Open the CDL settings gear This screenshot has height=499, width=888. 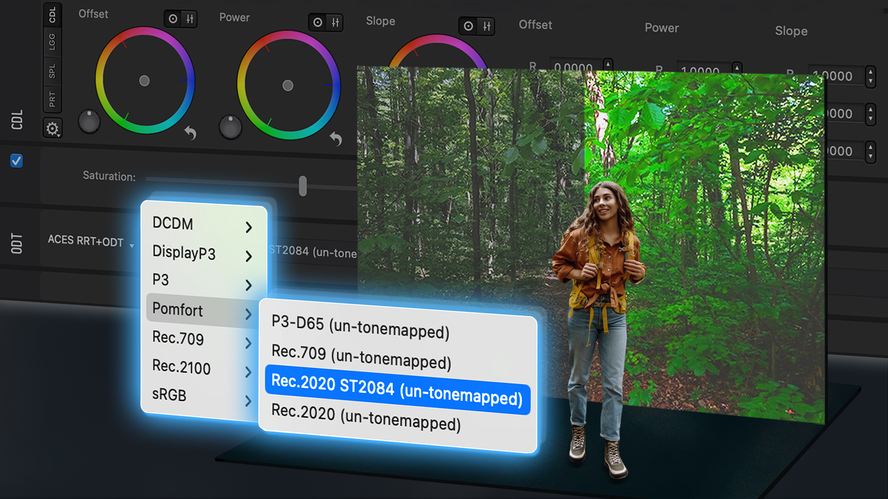tap(52, 128)
